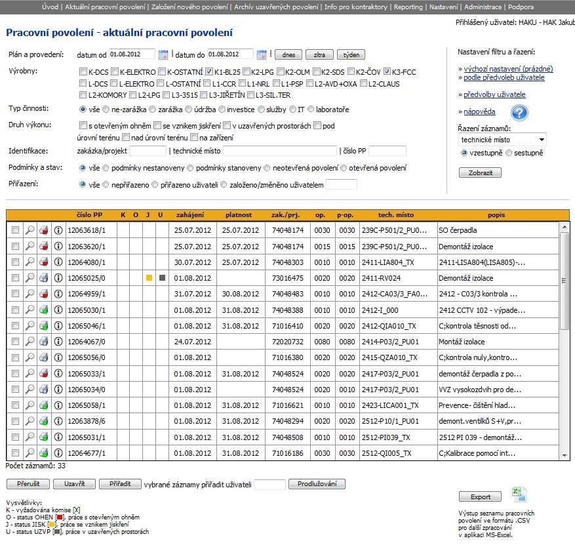Click gray UZVP status square for 12065025/0
Screen dimensions: 575x545
tap(162, 277)
